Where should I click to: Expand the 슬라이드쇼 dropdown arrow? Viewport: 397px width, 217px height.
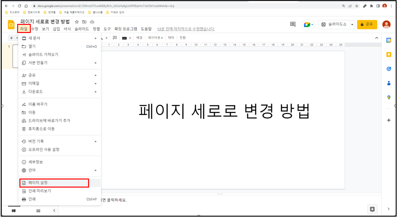point(353,24)
